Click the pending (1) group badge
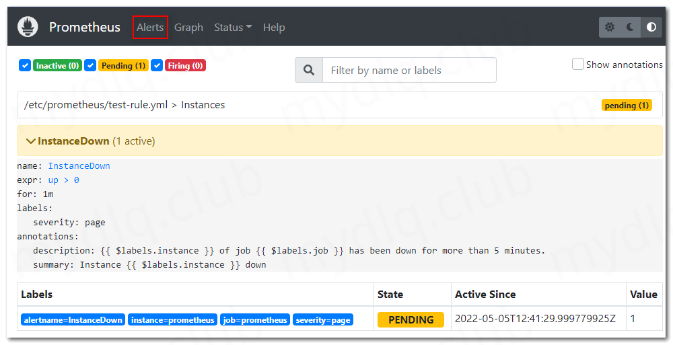Image resolution: width=673 pixels, height=345 pixels. coord(627,106)
